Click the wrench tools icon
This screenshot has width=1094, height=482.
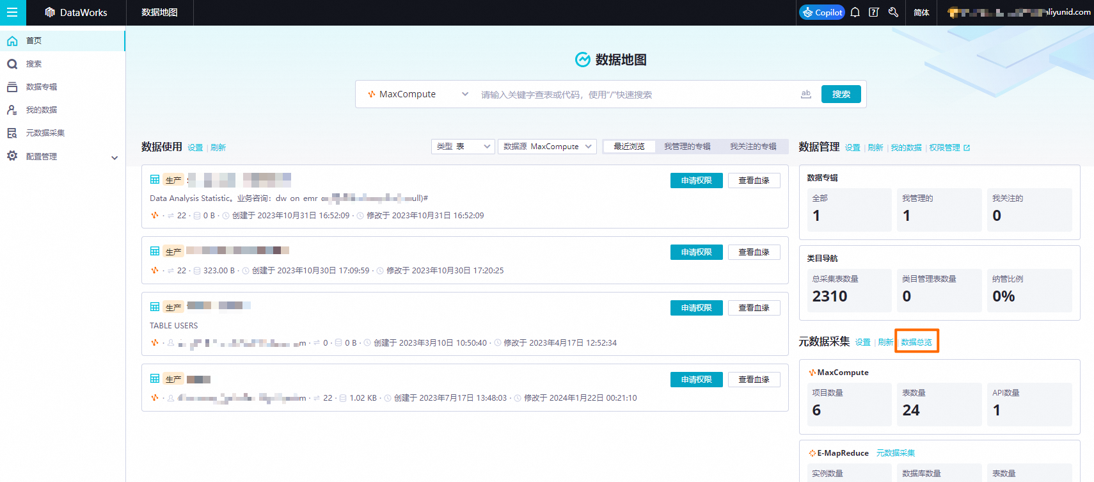[x=893, y=12]
